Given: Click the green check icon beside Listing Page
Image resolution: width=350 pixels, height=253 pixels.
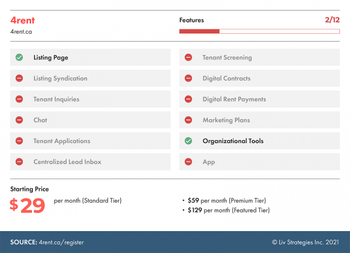Looking at the screenshot, I should 19,57.
